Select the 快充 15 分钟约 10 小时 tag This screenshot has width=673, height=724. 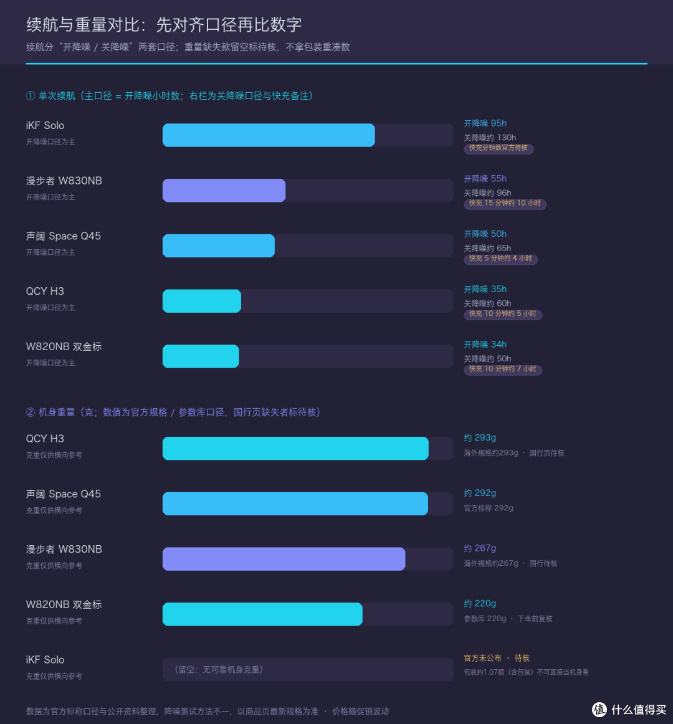click(505, 204)
